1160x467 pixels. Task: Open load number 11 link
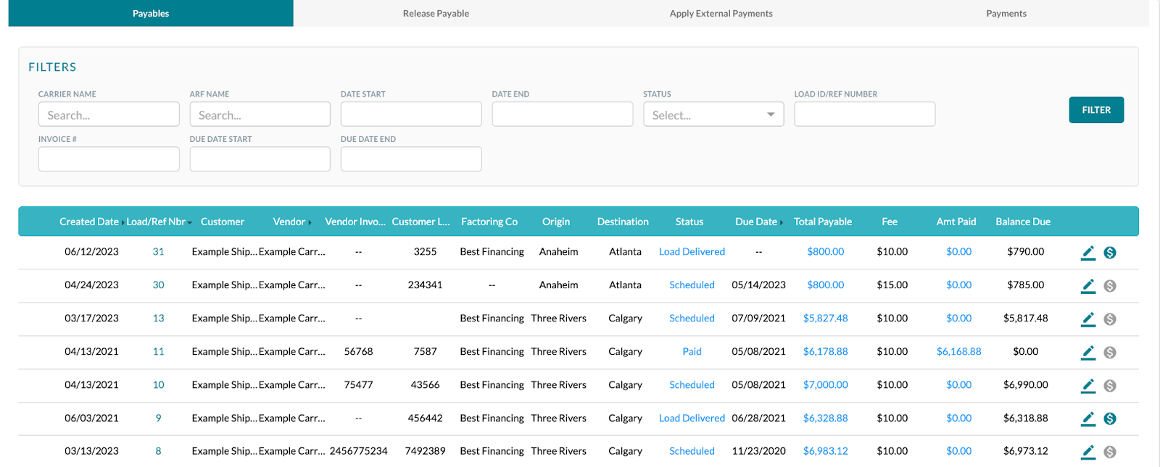pos(158,352)
